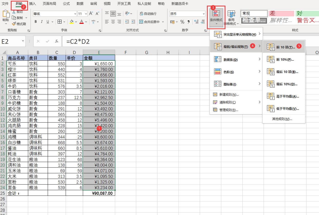Click increase font size icon

click(91, 14)
